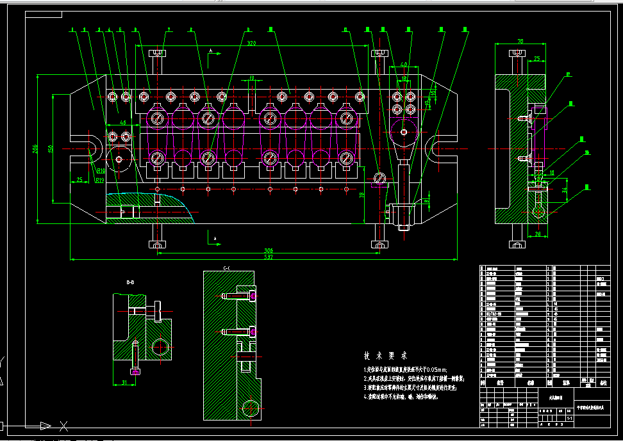Image resolution: width=623 pixels, height=441 pixels.
Task: Click the UCS X-axis marker
Action: coord(63,426)
